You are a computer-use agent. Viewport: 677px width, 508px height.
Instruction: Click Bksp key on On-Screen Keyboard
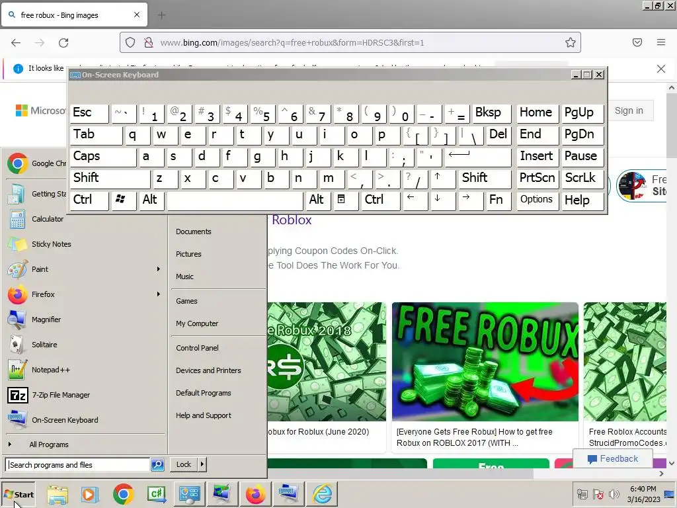492,114
